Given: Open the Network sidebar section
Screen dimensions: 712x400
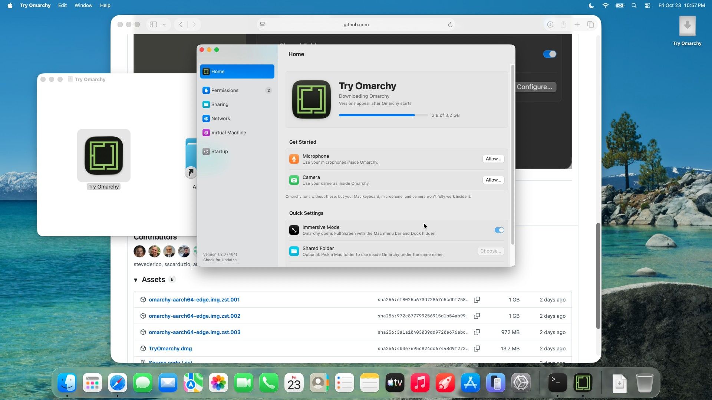Looking at the screenshot, I should (237, 119).
